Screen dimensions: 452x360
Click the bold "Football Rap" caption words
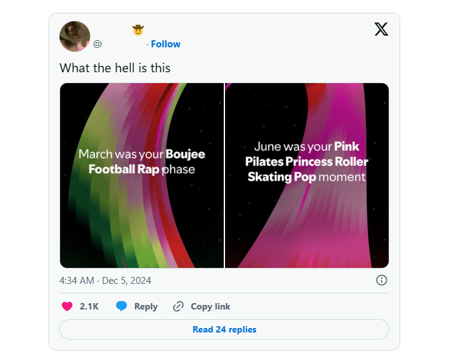(123, 169)
